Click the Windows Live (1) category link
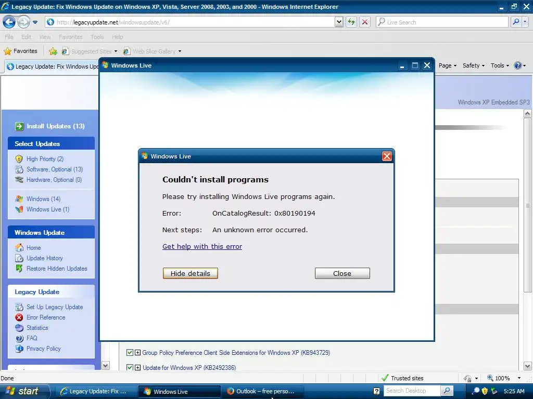This screenshot has height=399, width=533. coord(48,209)
